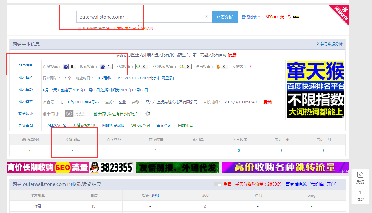
Task: Open the 网站历史数据 link
Action: [x=113, y=125]
